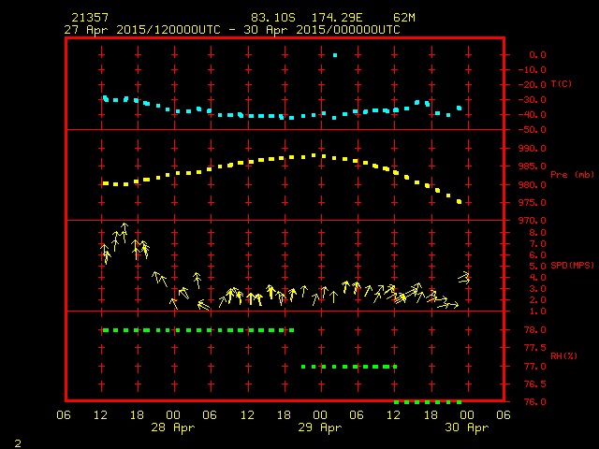Select the 29 Apr date marker

(x=319, y=427)
